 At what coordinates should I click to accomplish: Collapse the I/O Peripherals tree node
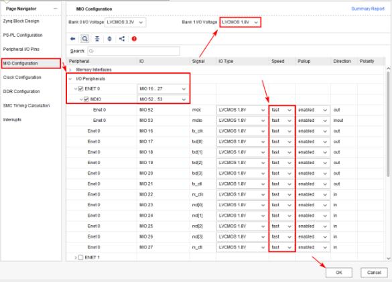(70, 79)
